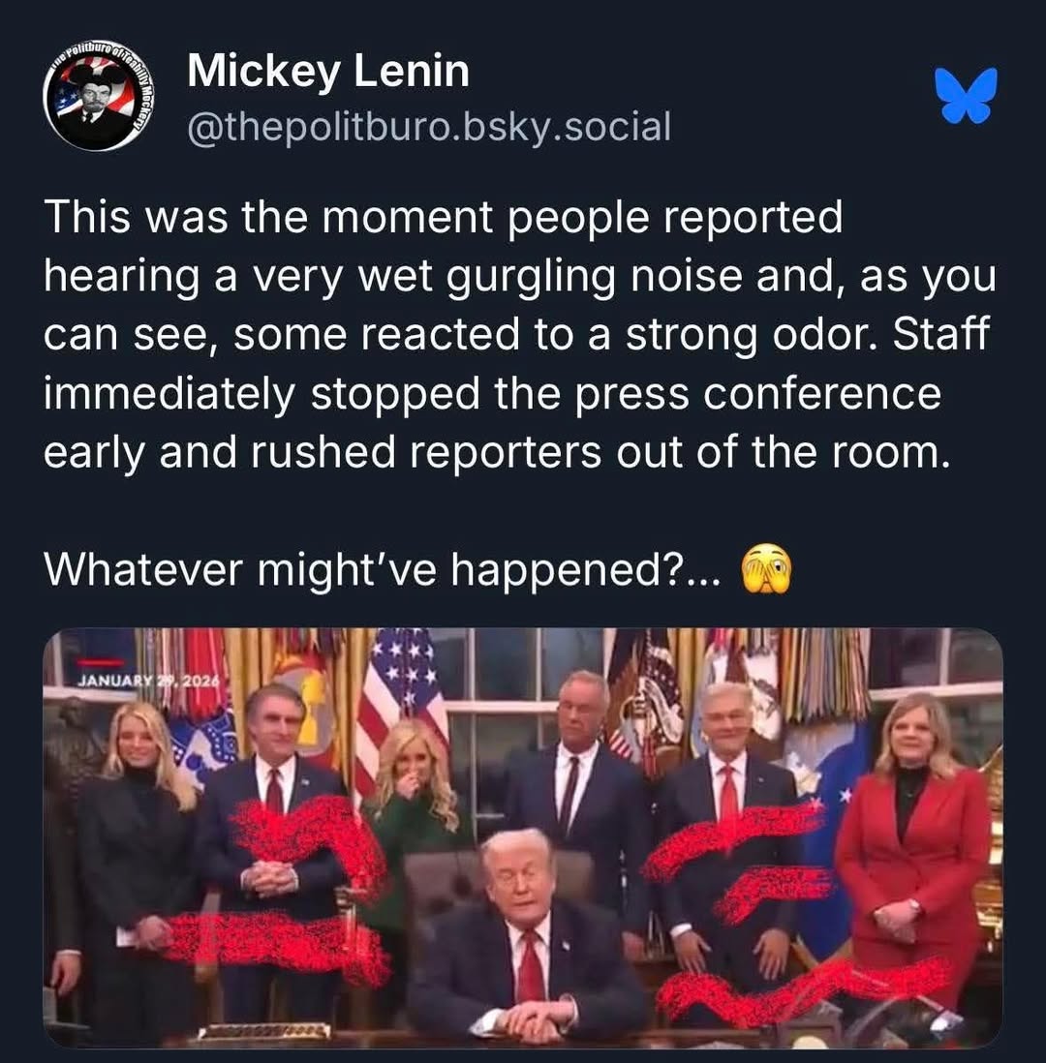
Task: Click the blue Bluesky butterfly logo
Action: coord(966,95)
